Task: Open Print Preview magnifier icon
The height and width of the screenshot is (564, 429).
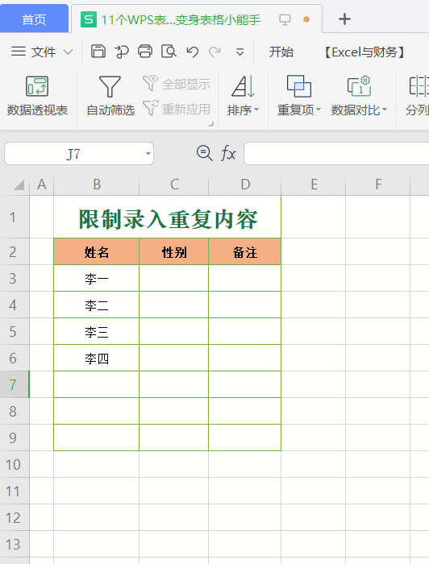Action: (x=169, y=52)
